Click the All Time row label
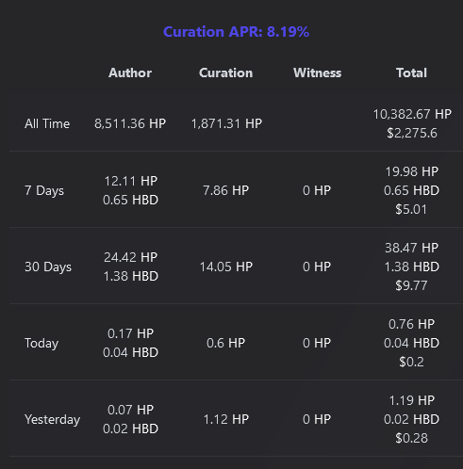Image resolution: width=463 pixels, height=469 pixels. tap(47, 123)
